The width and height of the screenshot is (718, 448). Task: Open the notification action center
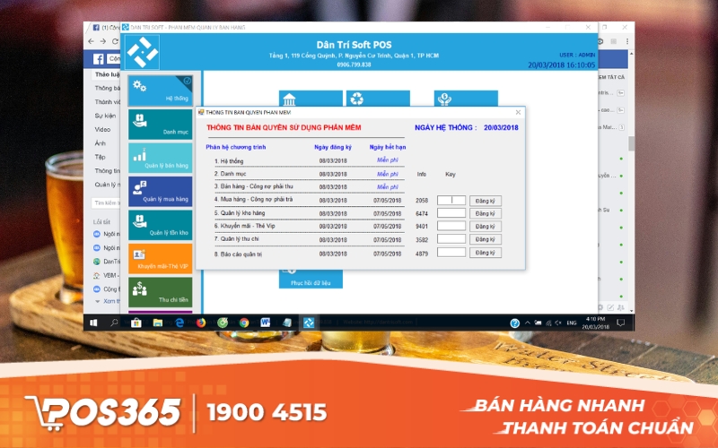[620, 323]
